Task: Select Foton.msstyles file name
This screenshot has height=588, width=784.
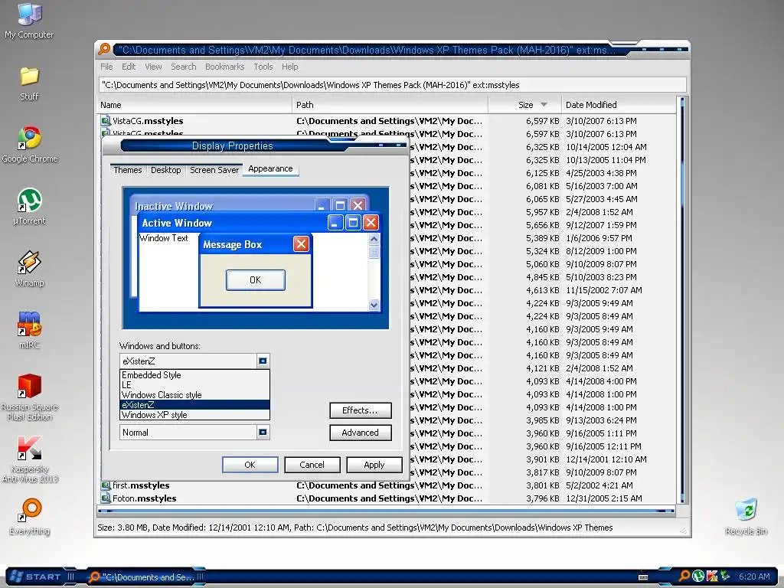Action: click(x=145, y=498)
